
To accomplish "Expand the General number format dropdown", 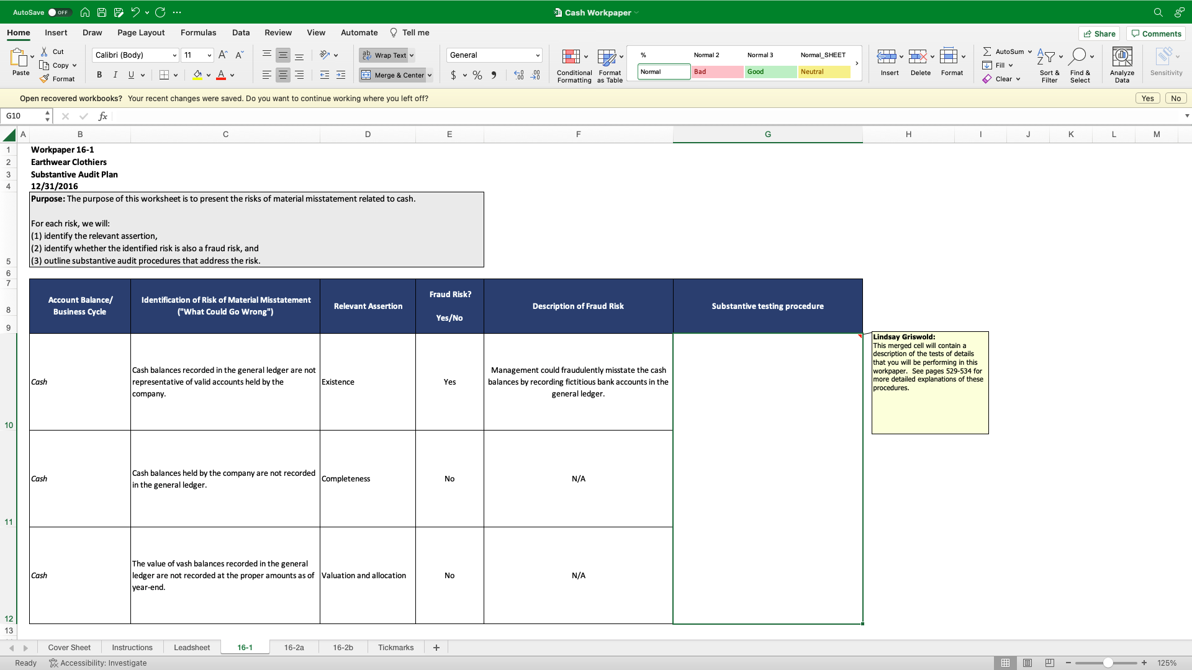I will click(537, 55).
